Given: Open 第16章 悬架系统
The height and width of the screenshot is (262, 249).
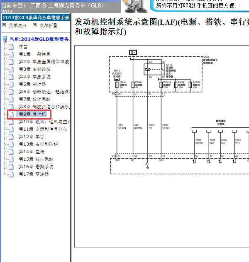Looking at the screenshot, I should point(36,167).
